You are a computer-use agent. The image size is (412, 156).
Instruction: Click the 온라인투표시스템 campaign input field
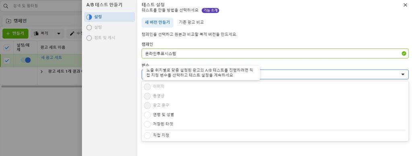click(x=275, y=53)
